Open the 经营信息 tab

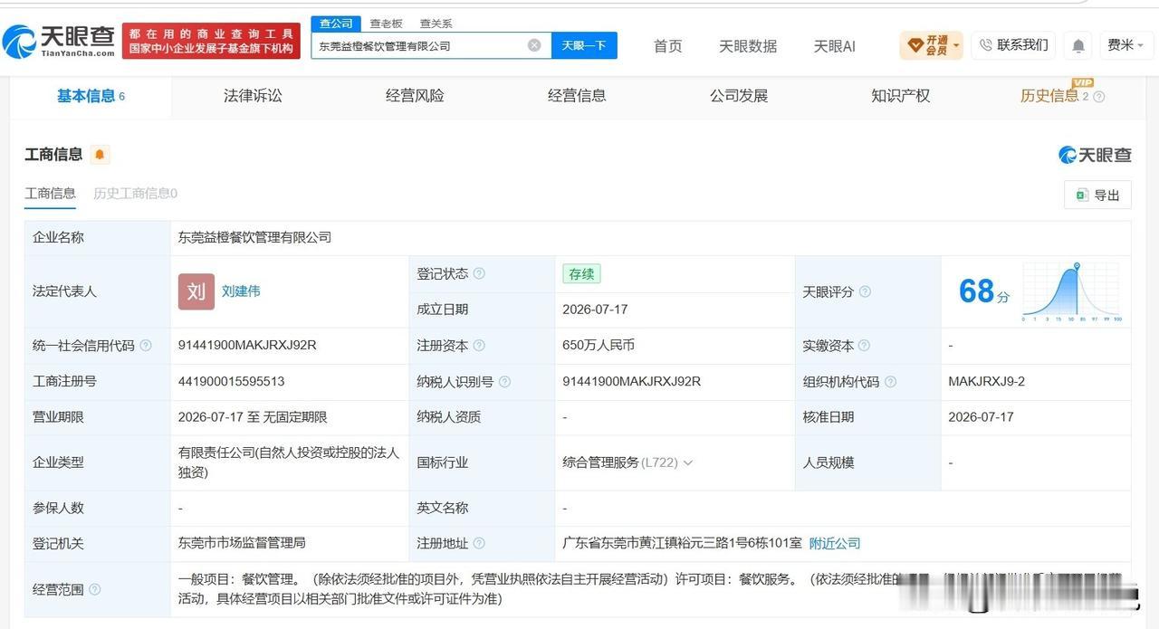click(577, 96)
